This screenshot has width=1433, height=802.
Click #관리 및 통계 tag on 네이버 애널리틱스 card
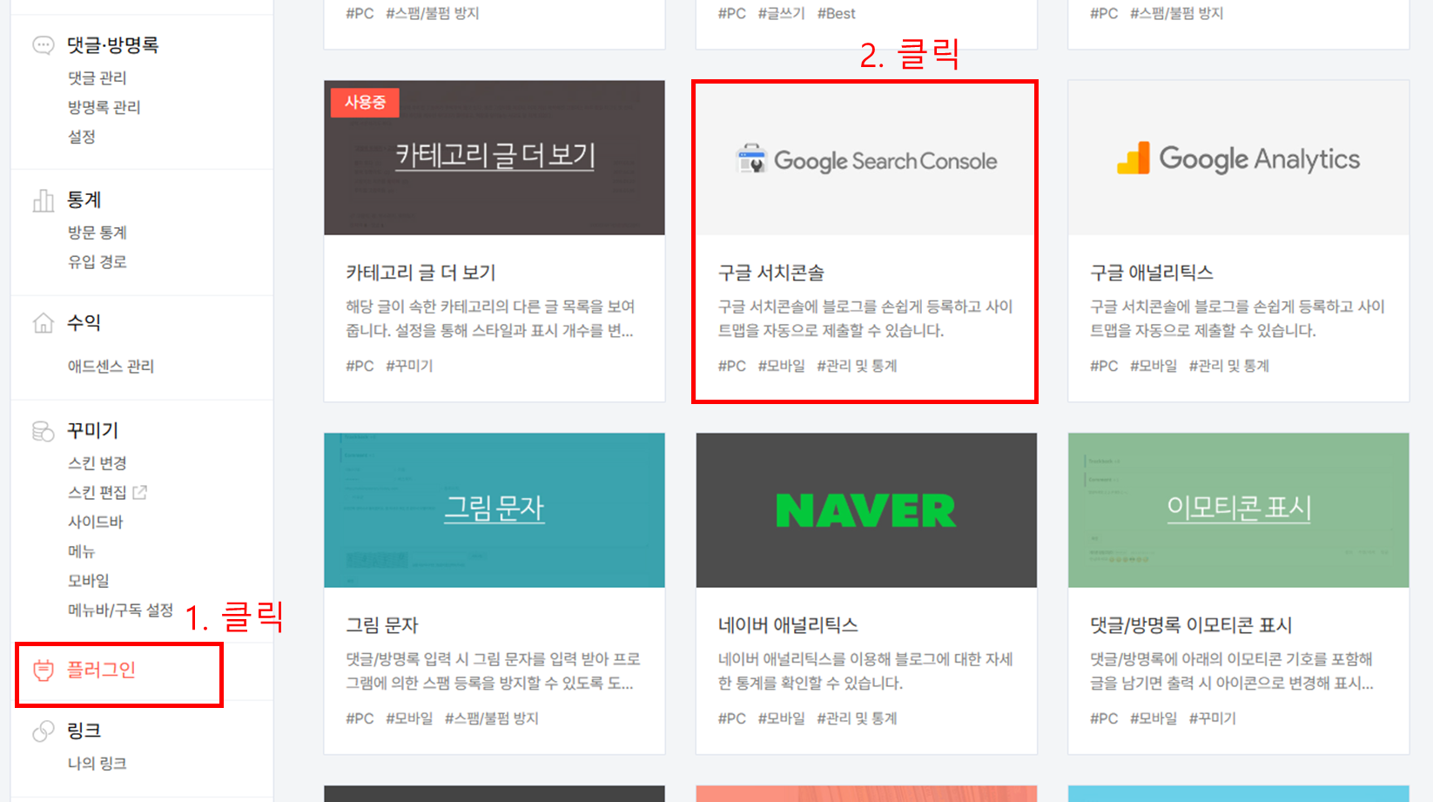pyautogui.click(x=857, y=719)
